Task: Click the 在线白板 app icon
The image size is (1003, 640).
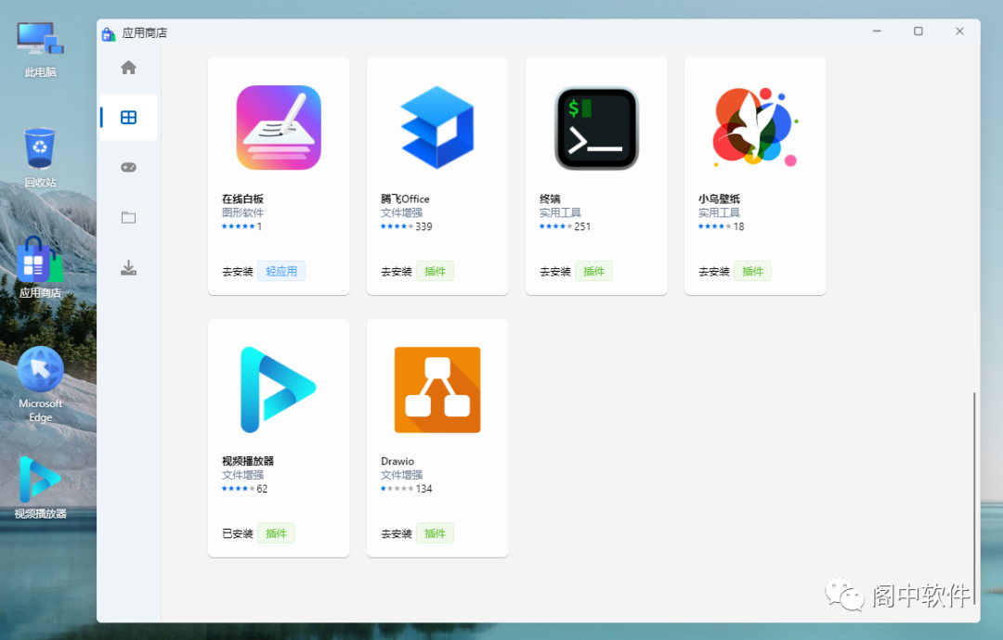Action: (x=279, y=128)
